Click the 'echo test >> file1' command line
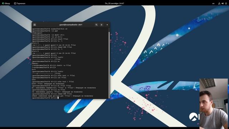 [53, 76]
